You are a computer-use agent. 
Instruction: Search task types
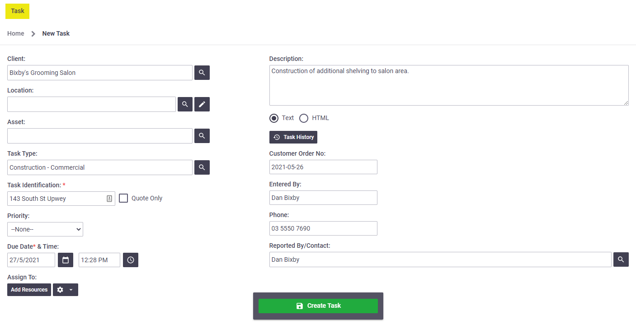point(202,167)
